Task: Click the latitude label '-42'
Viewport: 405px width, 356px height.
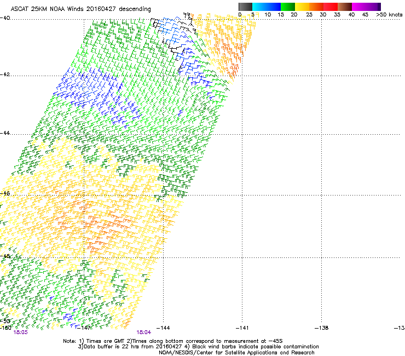Action: click(x=5, y=74)
